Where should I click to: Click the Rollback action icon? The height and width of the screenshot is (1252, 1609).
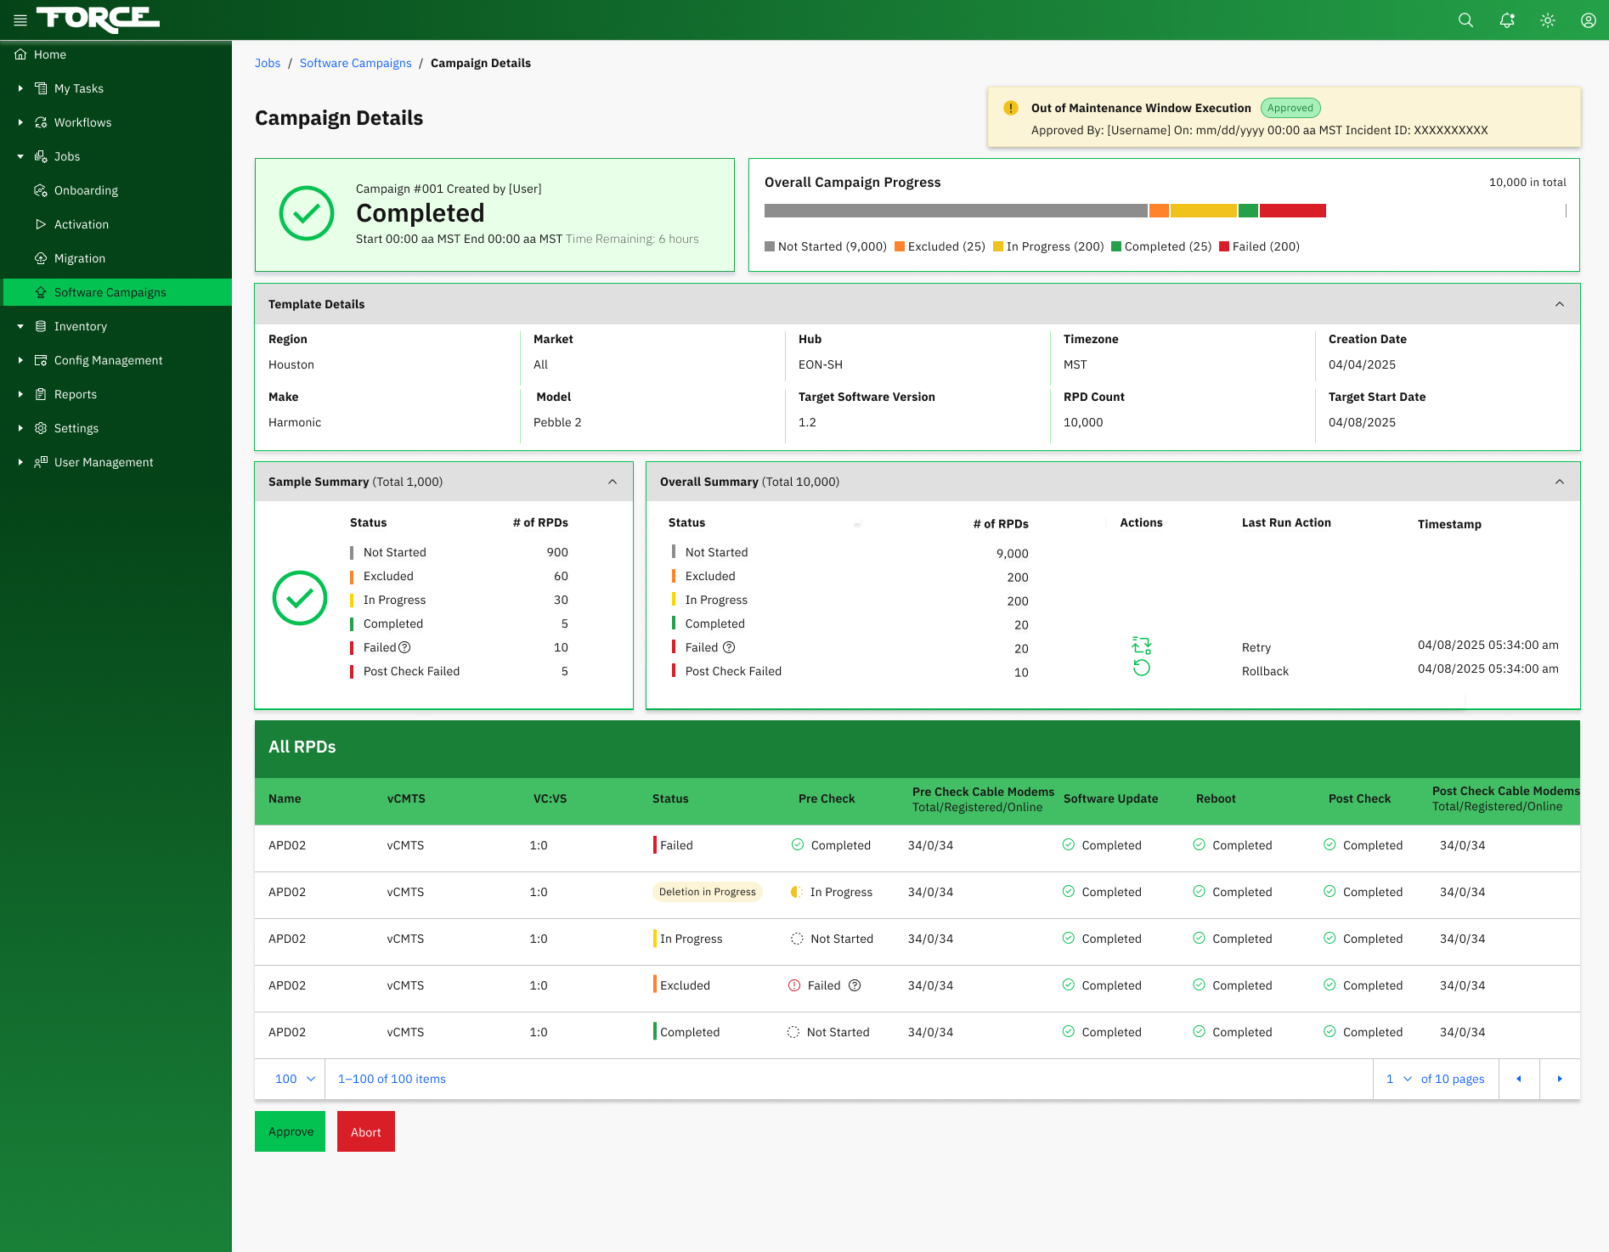pos(1141,668)
